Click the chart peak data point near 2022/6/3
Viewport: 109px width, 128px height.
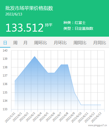(x=35, y=56)
